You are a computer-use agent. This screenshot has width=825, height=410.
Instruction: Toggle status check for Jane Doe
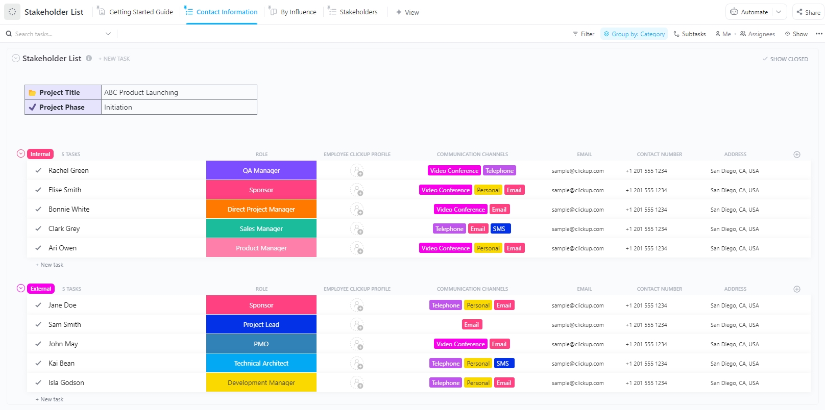[x=38, y=305]
